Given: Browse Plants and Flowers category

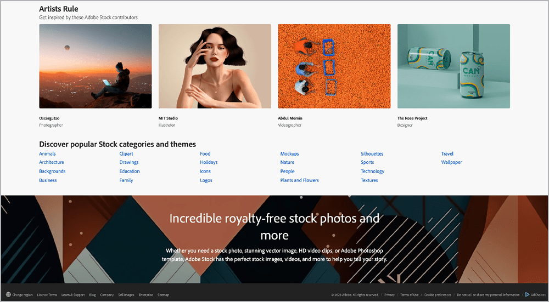Looking at the screenshot, I should pyautogui.click(x=299, y=180).
